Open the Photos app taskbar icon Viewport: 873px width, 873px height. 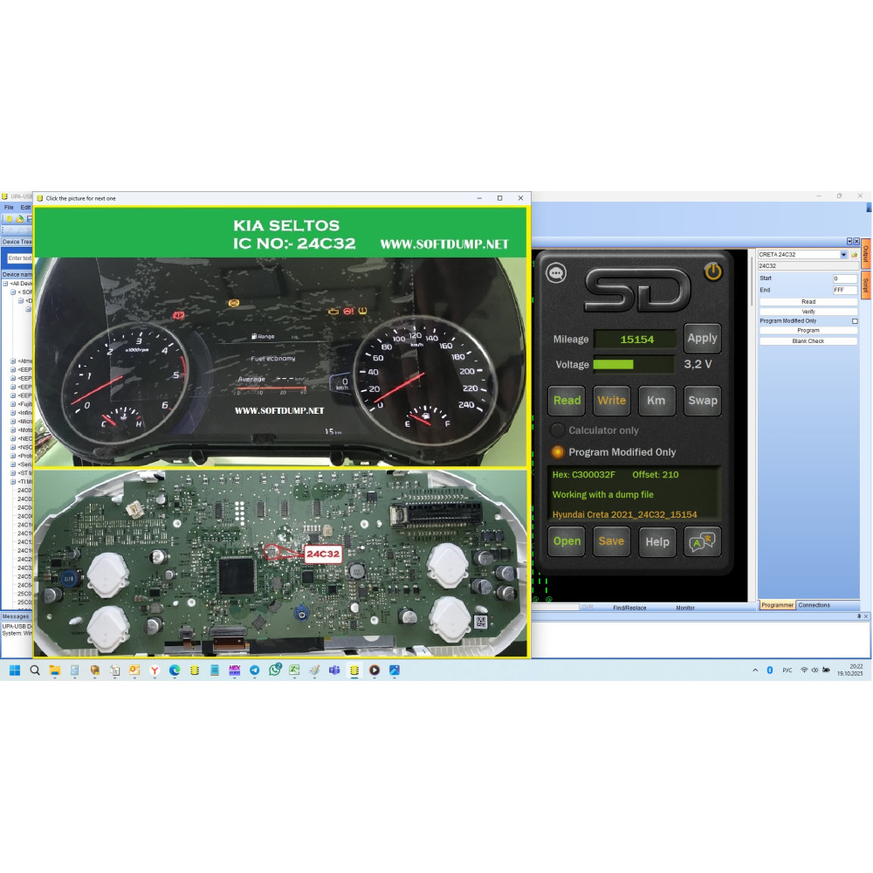click(395, 670)
